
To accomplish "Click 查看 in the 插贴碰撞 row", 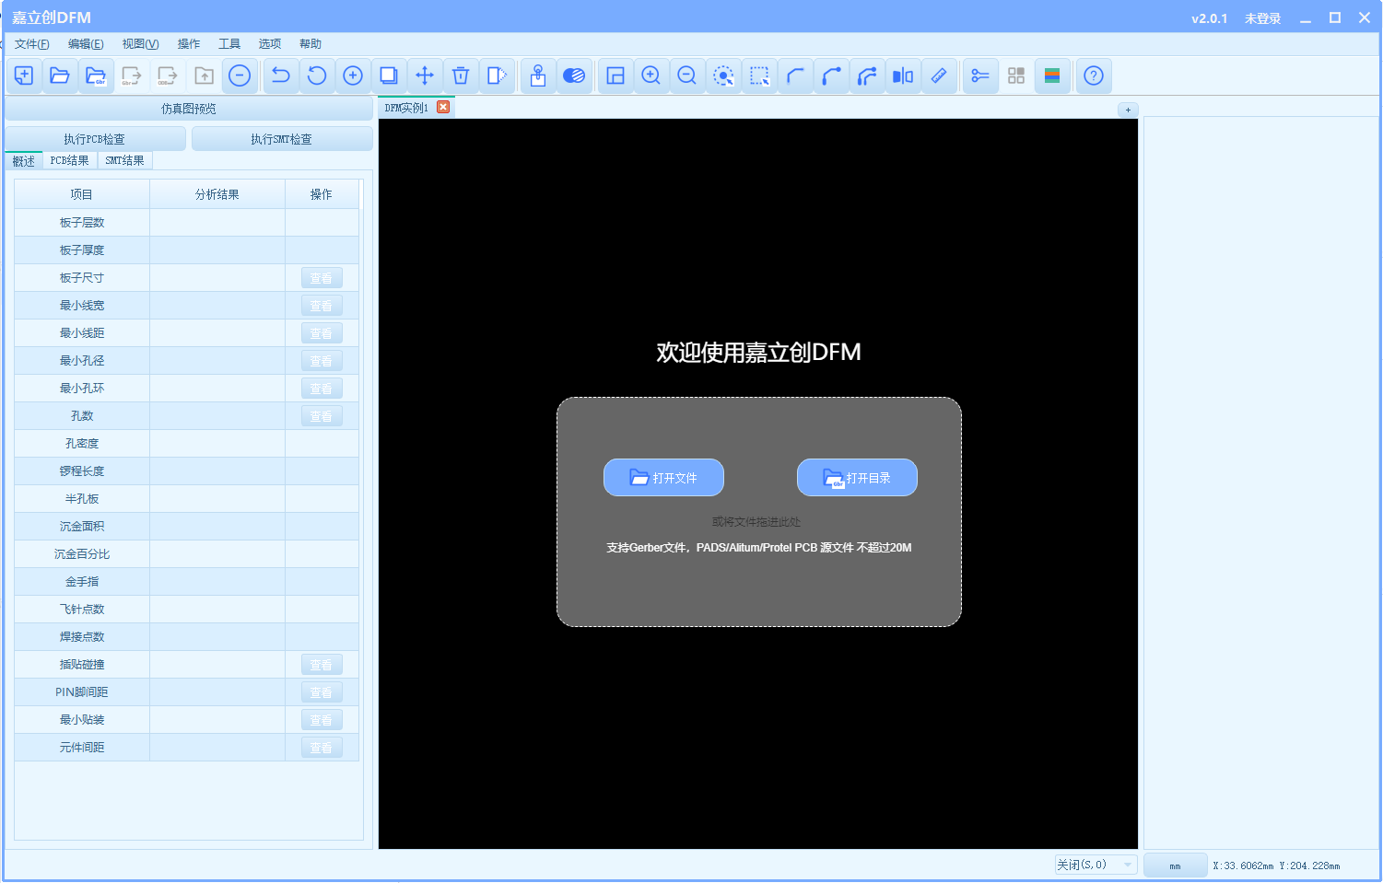I will tap(322, 665).
